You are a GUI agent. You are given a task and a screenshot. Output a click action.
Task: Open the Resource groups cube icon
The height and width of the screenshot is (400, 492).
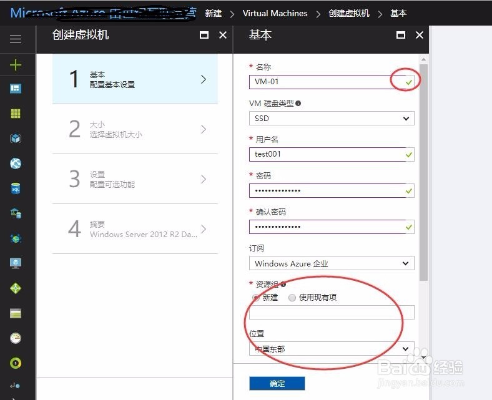click(x=16, y=139)
